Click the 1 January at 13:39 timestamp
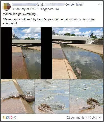Viewport: 104px width, 122px height. [25, 9]
